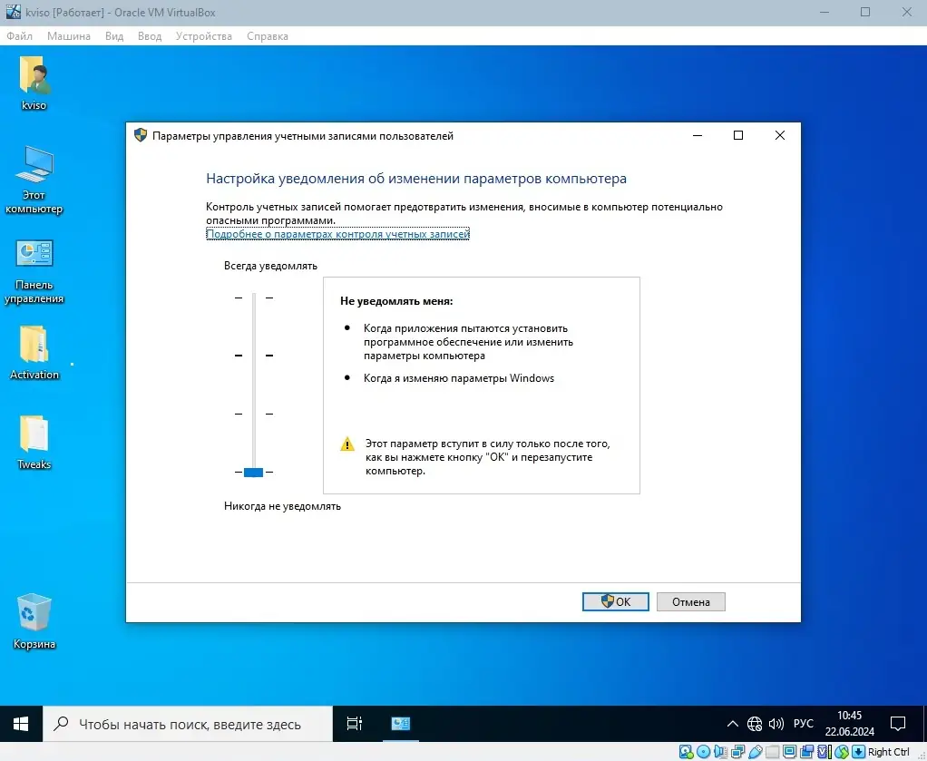Click the audio indicator in VirtualBox status bar

[721, 752]
